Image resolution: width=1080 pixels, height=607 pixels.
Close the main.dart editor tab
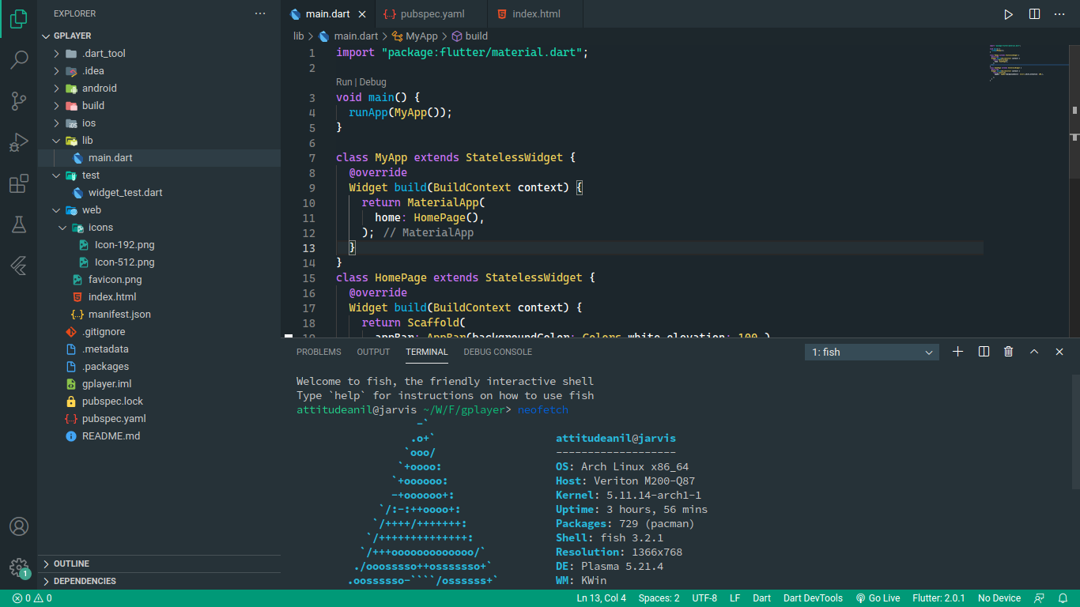pos(362,14)
